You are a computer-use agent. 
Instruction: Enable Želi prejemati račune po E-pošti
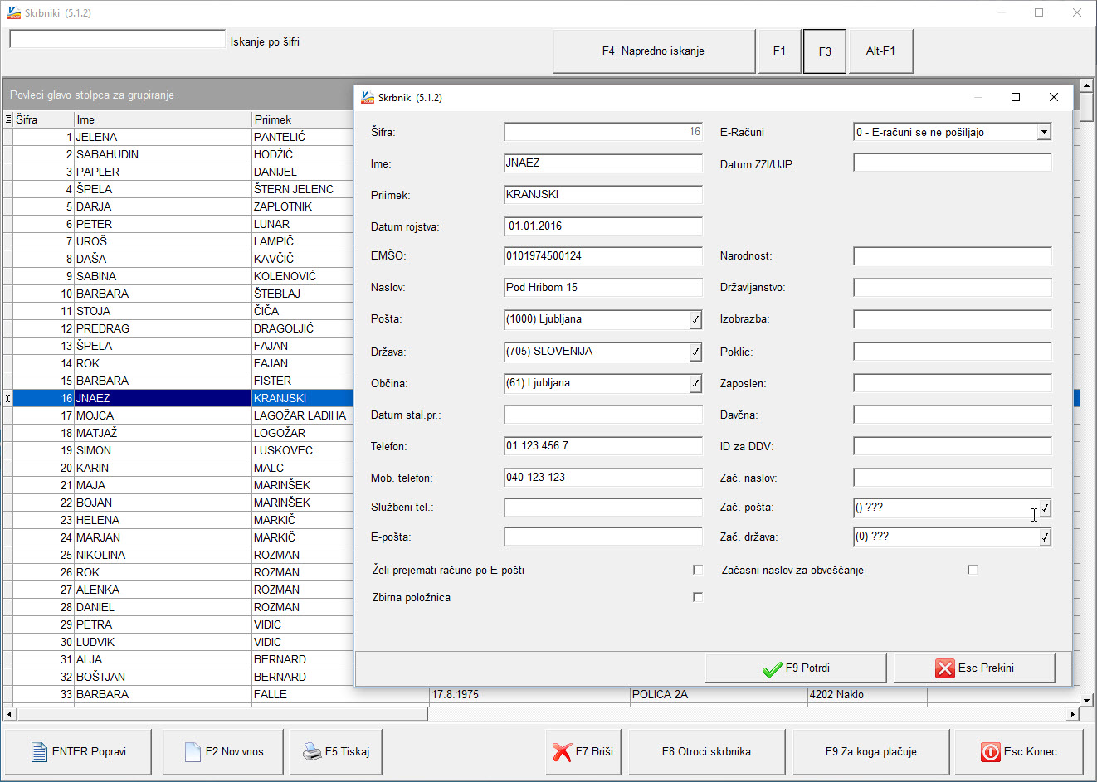[x=698, y=570]
